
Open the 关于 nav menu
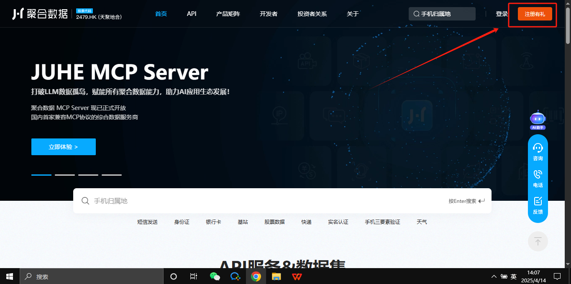353,14
